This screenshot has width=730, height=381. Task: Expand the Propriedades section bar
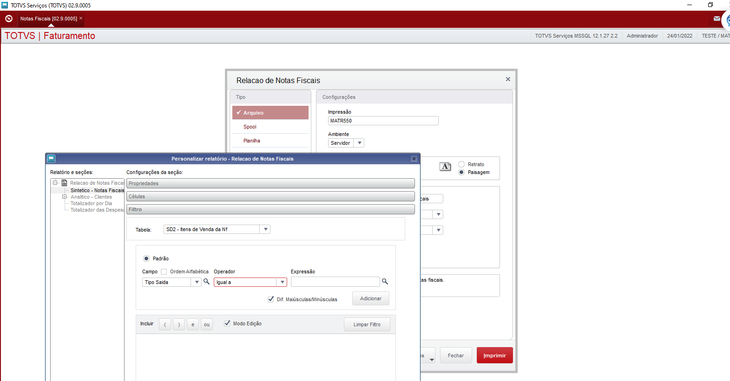(x=270, y=183)
